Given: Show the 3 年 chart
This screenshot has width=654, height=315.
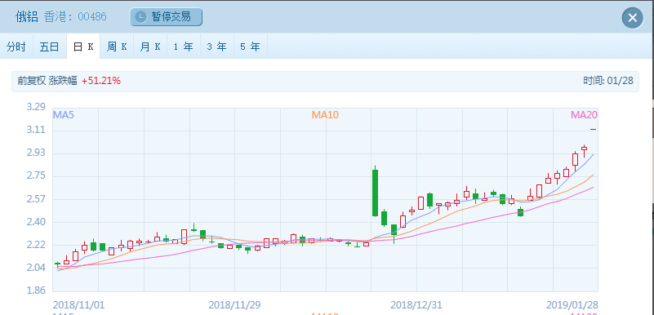Looking at the screenshot, I should (x=217, y=47).
